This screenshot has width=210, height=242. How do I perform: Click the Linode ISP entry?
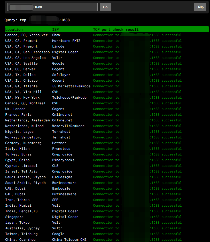click(x=58, y=46)
